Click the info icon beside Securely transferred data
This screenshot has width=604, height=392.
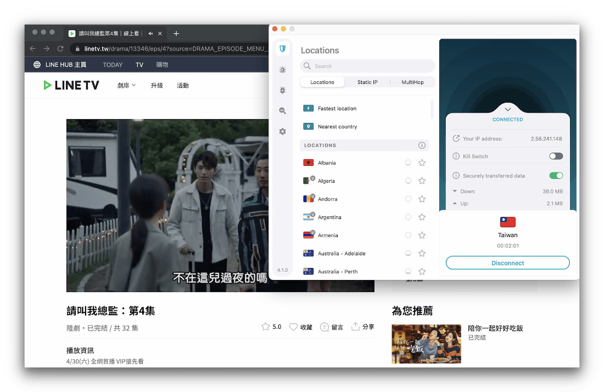(456, 176)
